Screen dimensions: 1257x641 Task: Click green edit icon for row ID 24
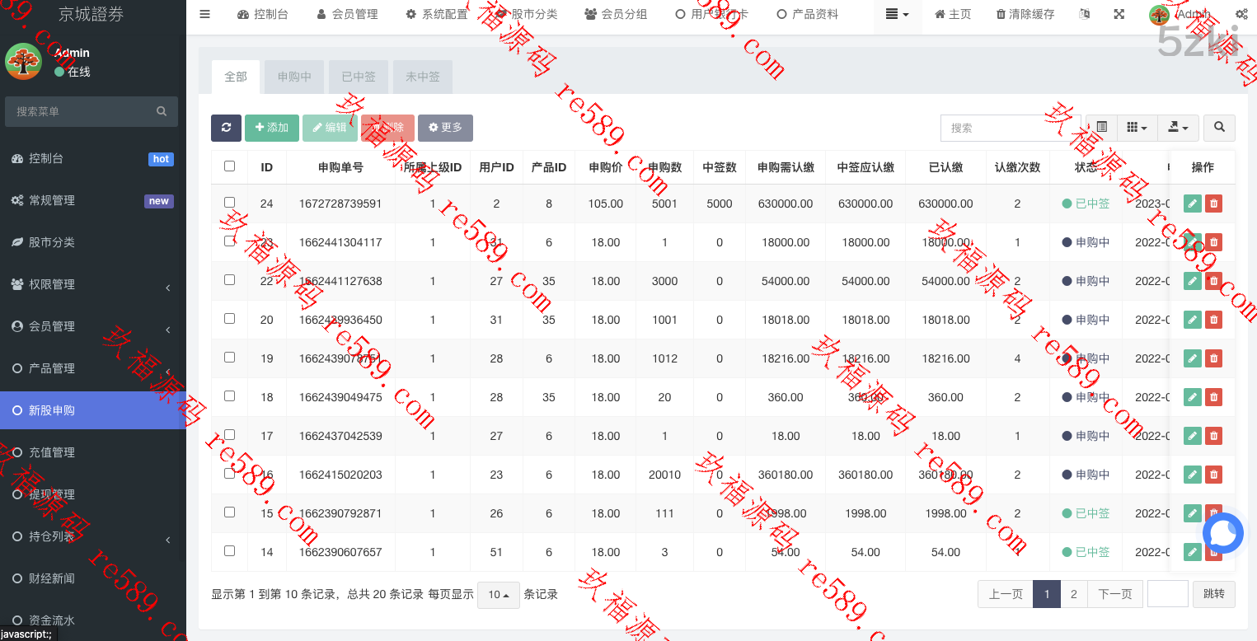(x=1192, y=204)
